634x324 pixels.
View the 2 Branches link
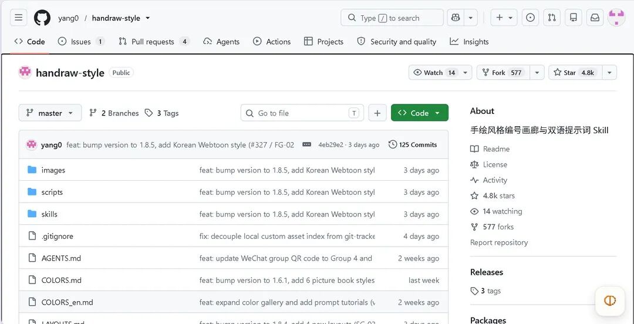tap(114, 113)
